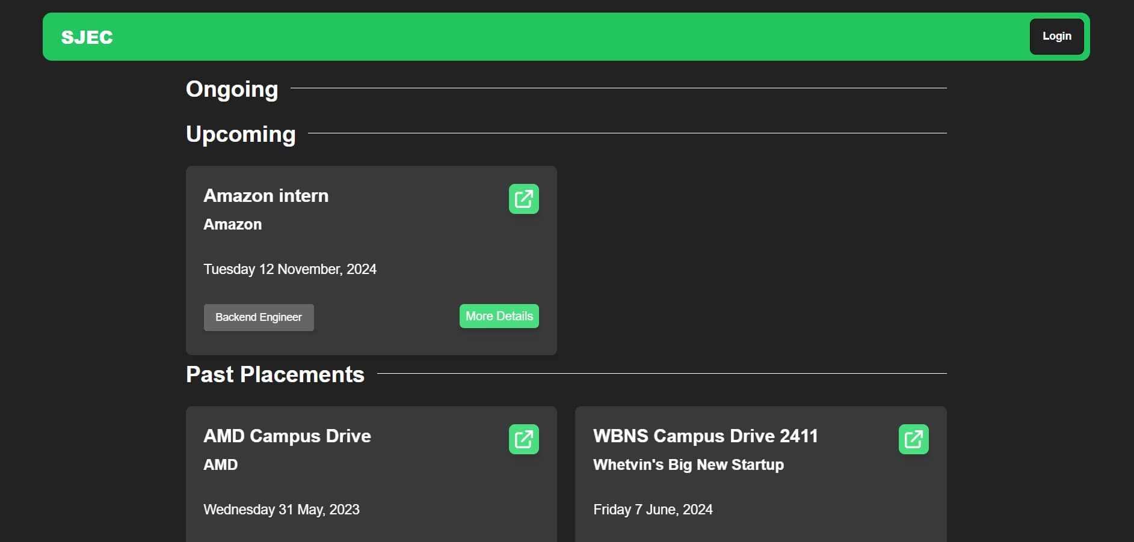Click the date Tuesday 12 November, 2024
The image size is (1134, 542).
pos(290,269)
